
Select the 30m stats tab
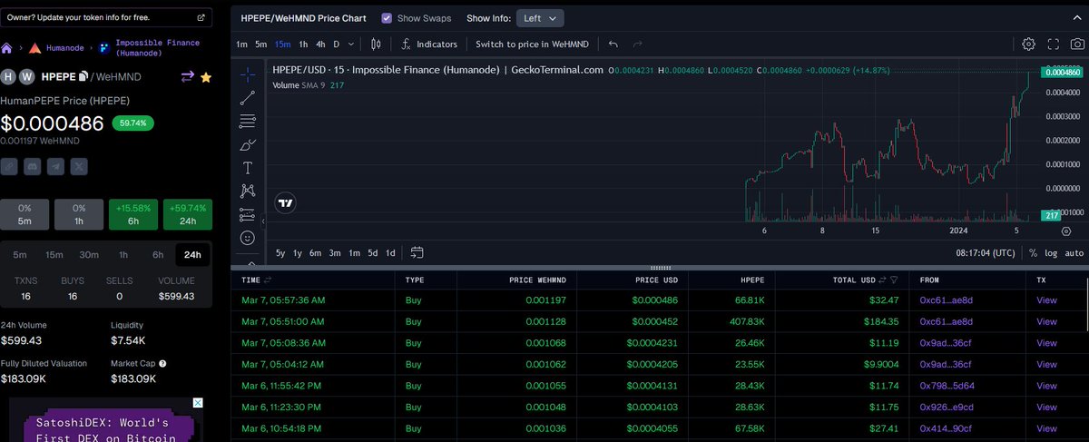(88, 255)
